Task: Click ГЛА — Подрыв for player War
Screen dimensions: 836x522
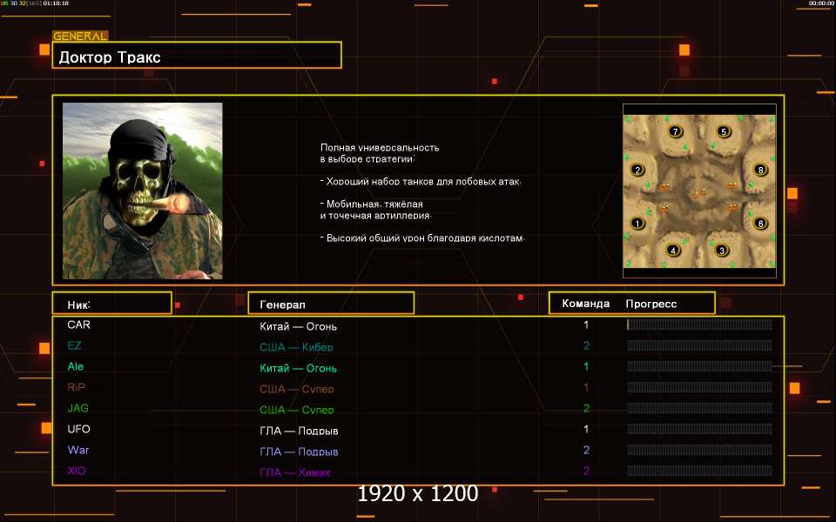Action: coord(299,452)
